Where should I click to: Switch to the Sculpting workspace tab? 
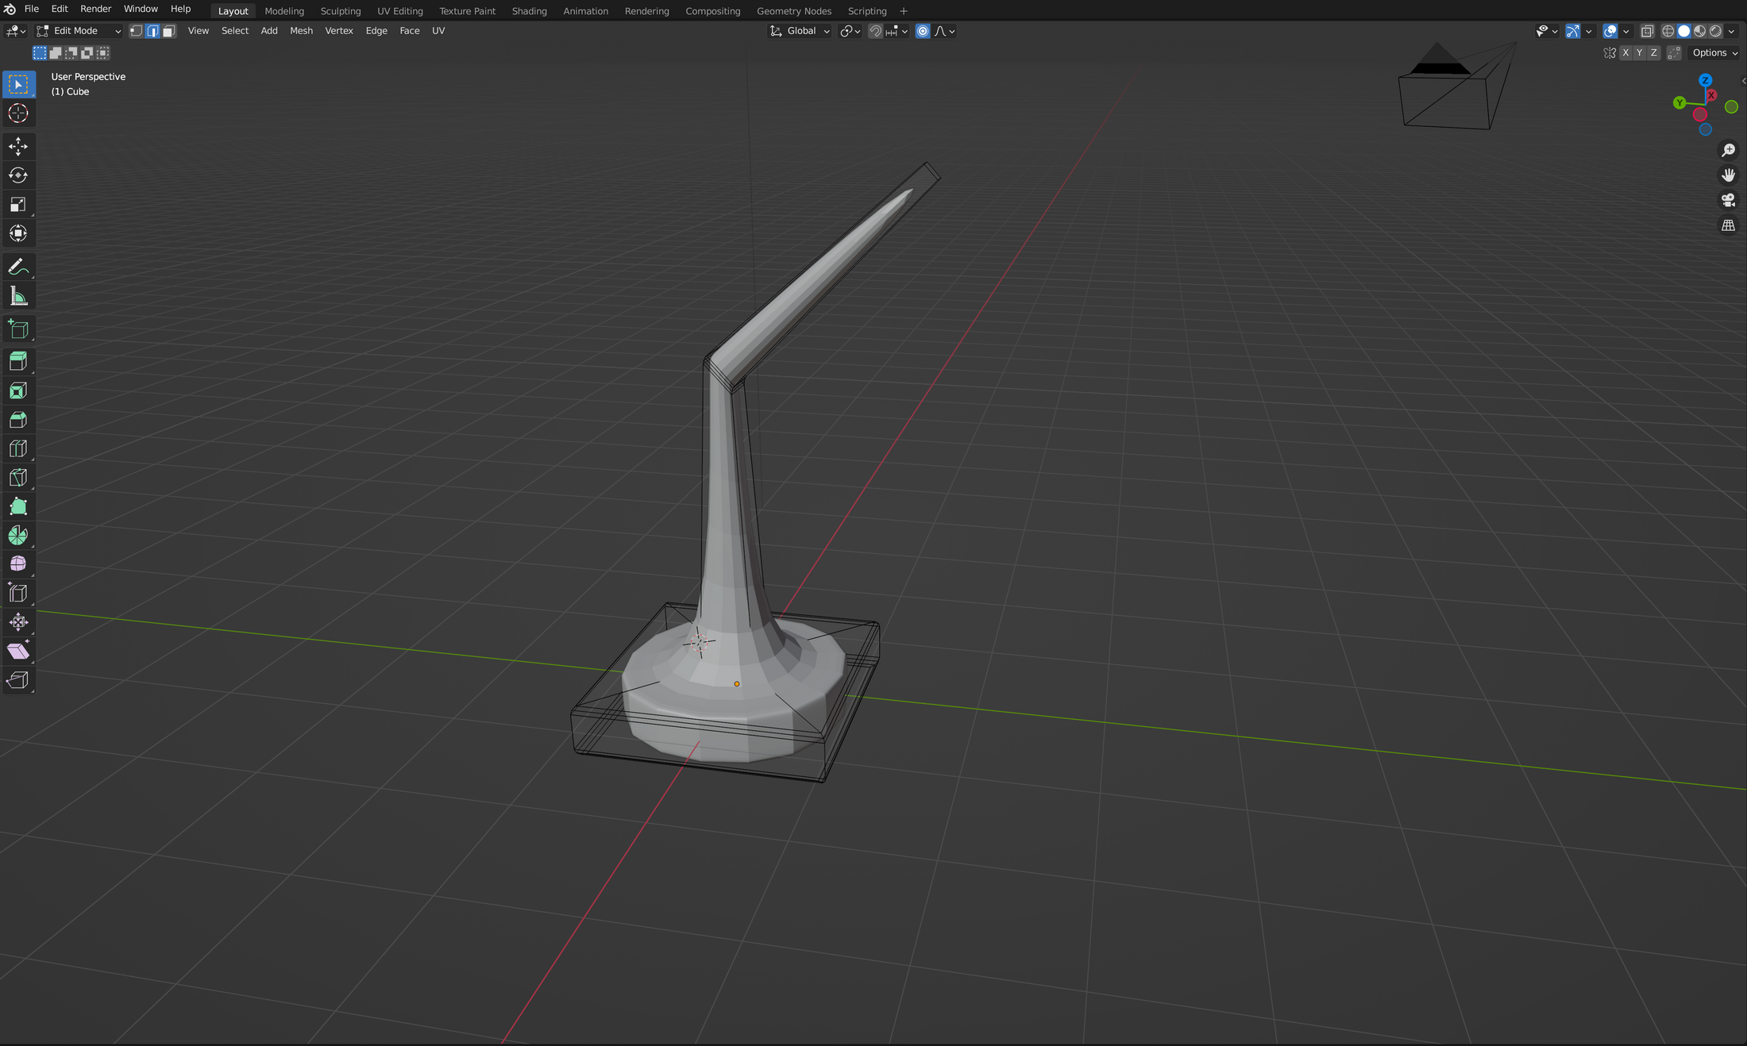[340, 11]
